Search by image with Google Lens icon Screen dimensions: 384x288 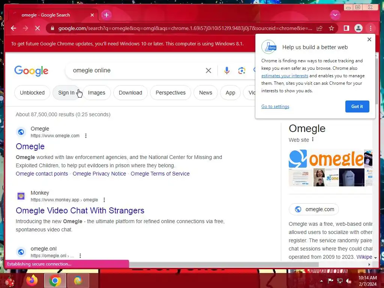coord(242,70)
